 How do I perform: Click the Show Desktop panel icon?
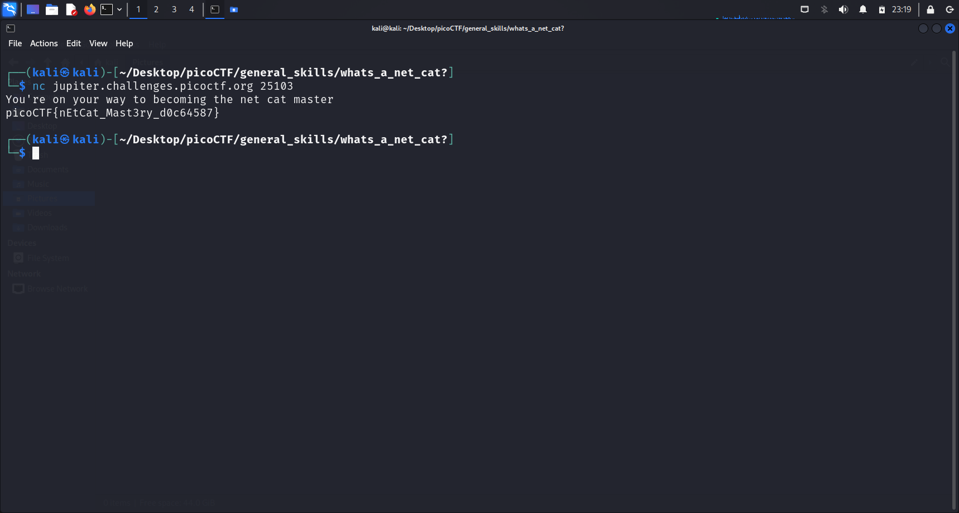coord(33,9)
